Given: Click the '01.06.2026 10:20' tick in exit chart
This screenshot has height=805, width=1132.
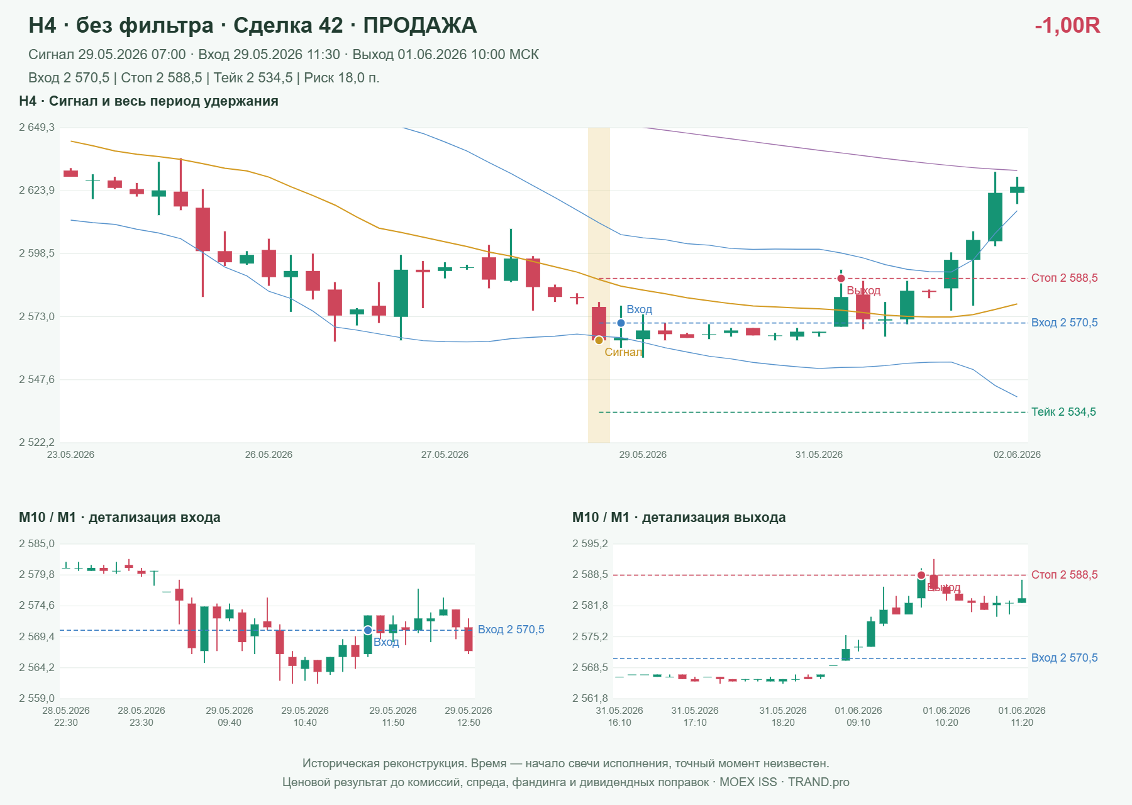Looking at the screenshot, I should tap(946, 716).
